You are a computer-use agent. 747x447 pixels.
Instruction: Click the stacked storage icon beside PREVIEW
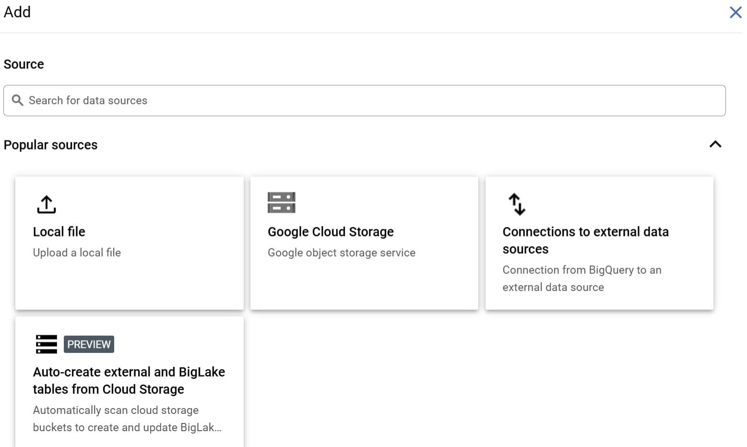47,344
